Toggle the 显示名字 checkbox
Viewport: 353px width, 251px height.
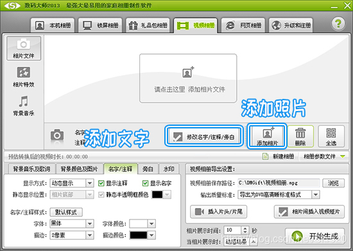point(145,183)
